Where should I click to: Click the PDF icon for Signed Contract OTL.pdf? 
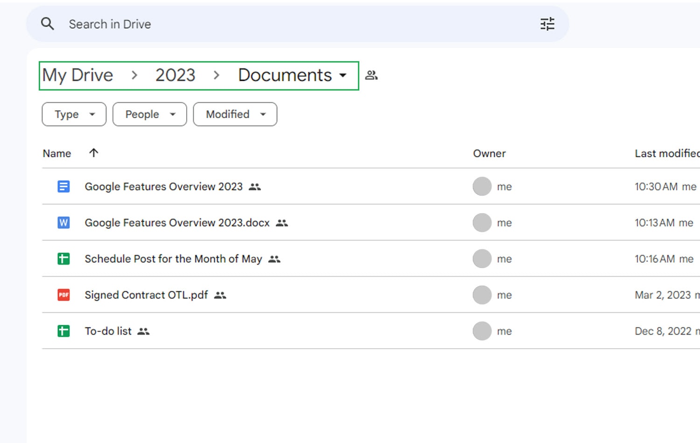pyautogui.click(x=63, y=295)
